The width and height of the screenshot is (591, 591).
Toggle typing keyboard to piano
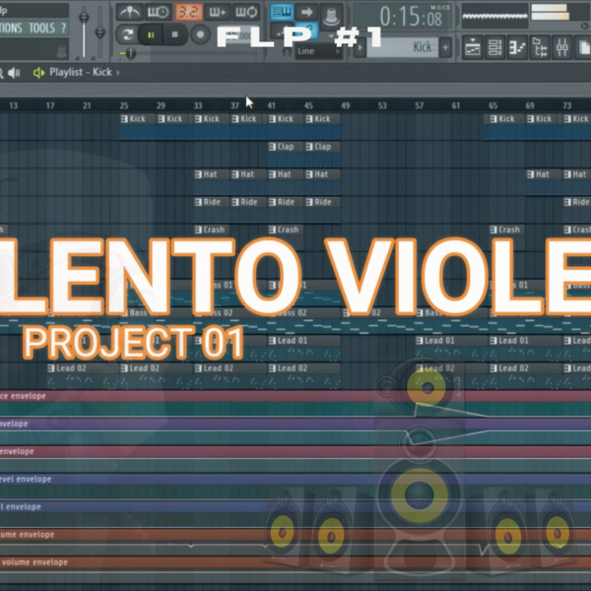click(x=282, y=12)
